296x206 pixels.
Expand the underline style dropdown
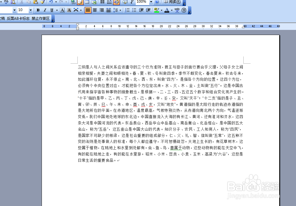pyautogui.click(x=57, y=10)
